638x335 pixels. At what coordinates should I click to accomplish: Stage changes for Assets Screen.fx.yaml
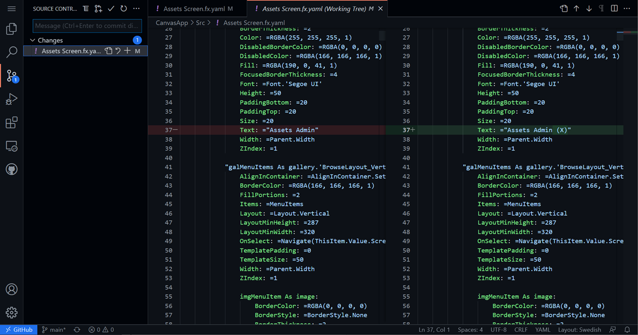click(x=127, y=51)
